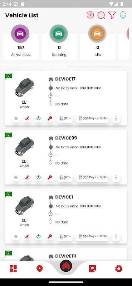Tap the green lock badge on DEVICE17
This screenshot has width=132, height=286.
coord(8,76)
